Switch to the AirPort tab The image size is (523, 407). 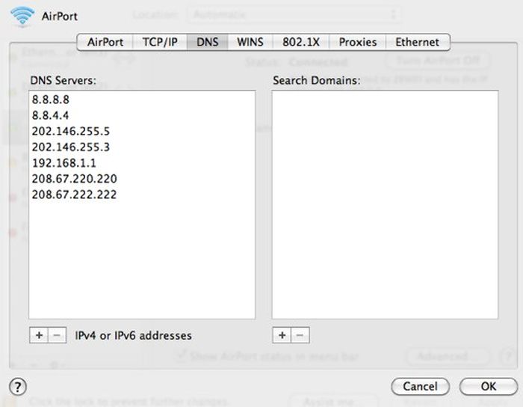105,42
